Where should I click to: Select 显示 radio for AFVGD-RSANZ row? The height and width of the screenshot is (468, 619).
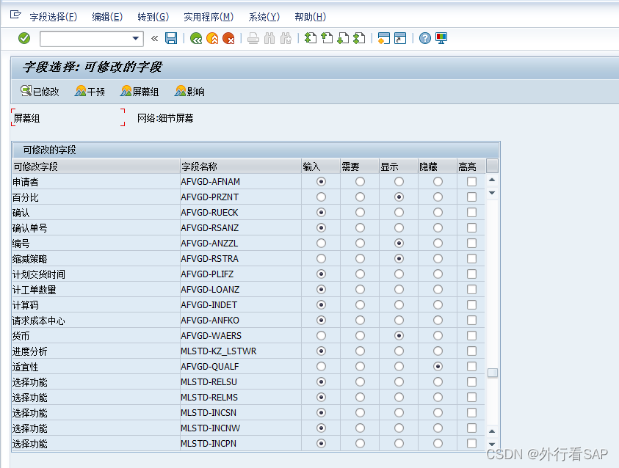coord(399,227)
